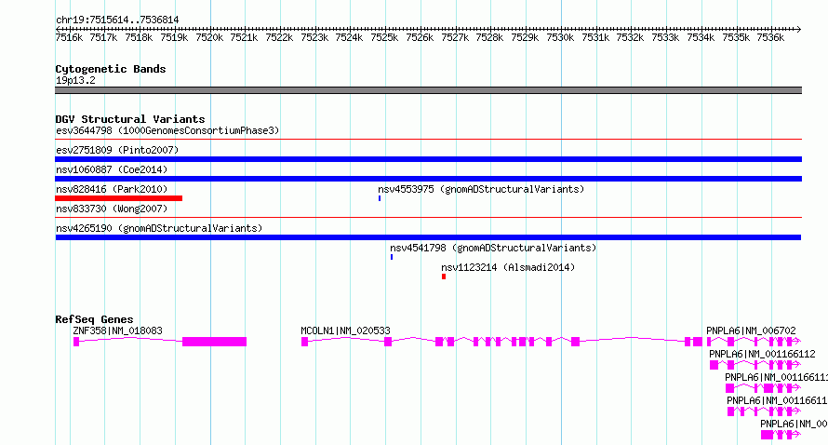This screenshot has width=828, height=445.
Task: Click the chr19:7515614..7536814 coordinate label
Action: 117,20
